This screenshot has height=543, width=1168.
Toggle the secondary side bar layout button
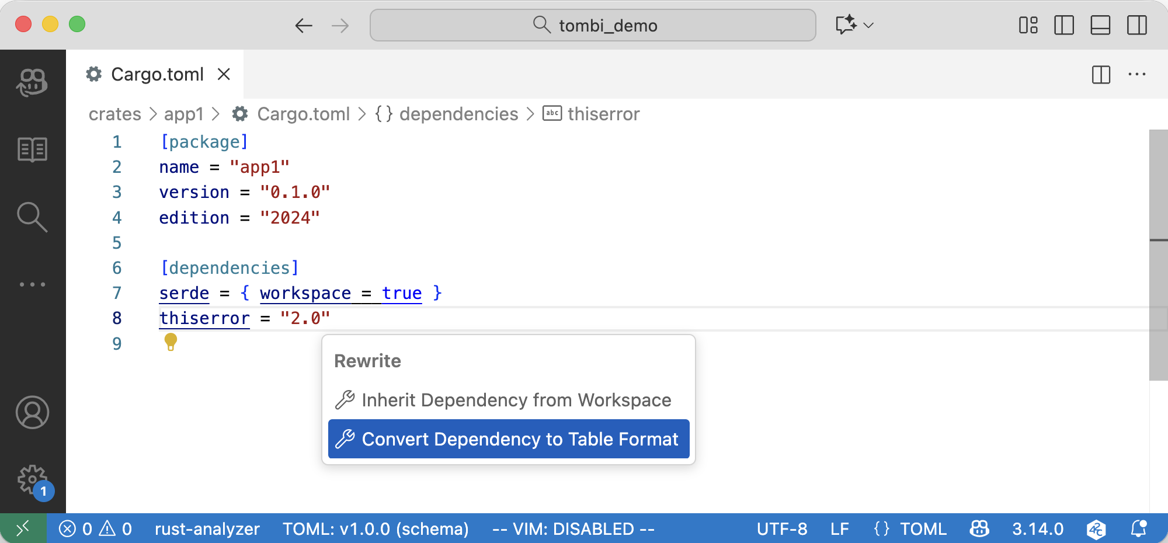(x=1136, y=25)
